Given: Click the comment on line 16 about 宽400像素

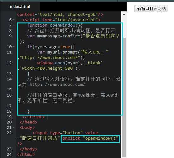Looking at the screenshot, I should click(68, 98).
